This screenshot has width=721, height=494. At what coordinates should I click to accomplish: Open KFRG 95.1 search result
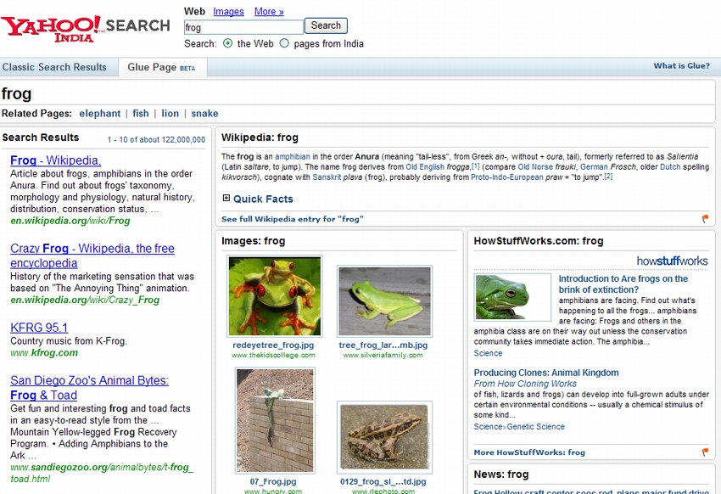pos(39,328)
